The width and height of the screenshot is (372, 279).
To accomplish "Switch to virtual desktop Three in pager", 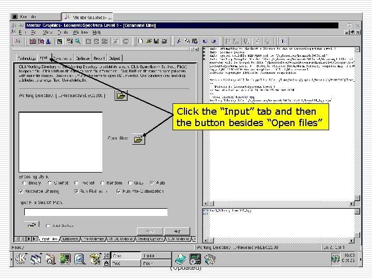I will pyautogui.click(x=157, y=256).
